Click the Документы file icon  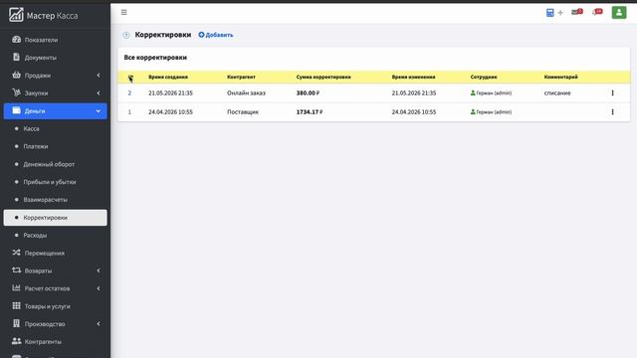16,58
